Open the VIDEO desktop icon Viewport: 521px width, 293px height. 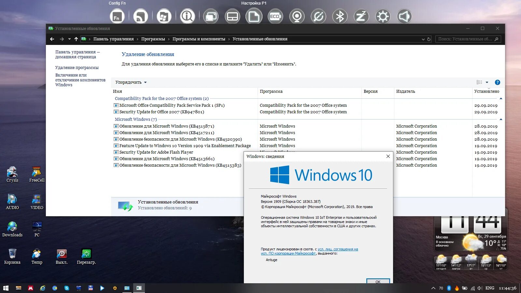point(37,202)
